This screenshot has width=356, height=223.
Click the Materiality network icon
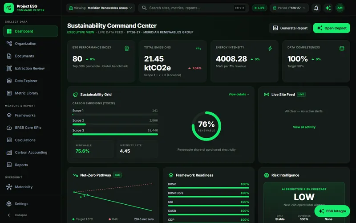pos(9,187)
